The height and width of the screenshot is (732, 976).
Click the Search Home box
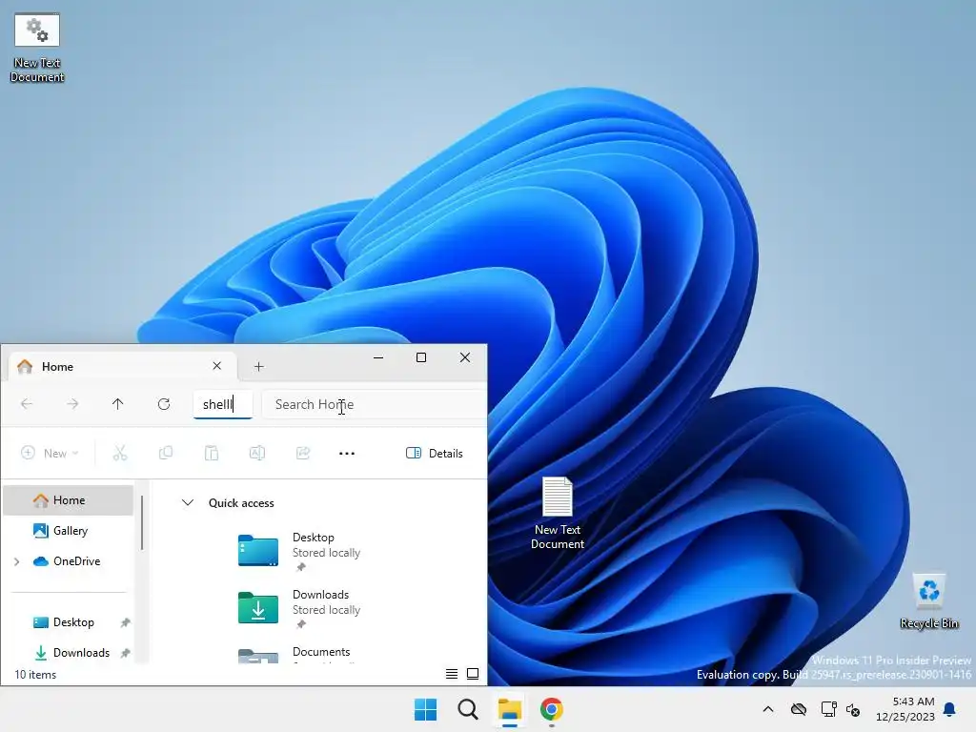374,404
